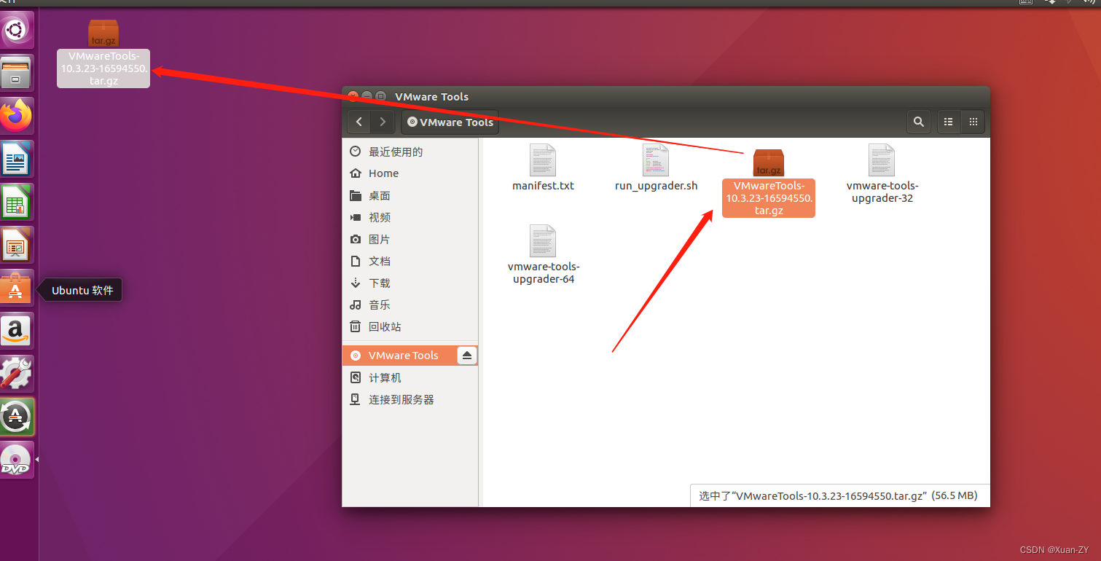1101x561 pixels.
Task: Open the Files manager from dock
Action: click(16, 73)
